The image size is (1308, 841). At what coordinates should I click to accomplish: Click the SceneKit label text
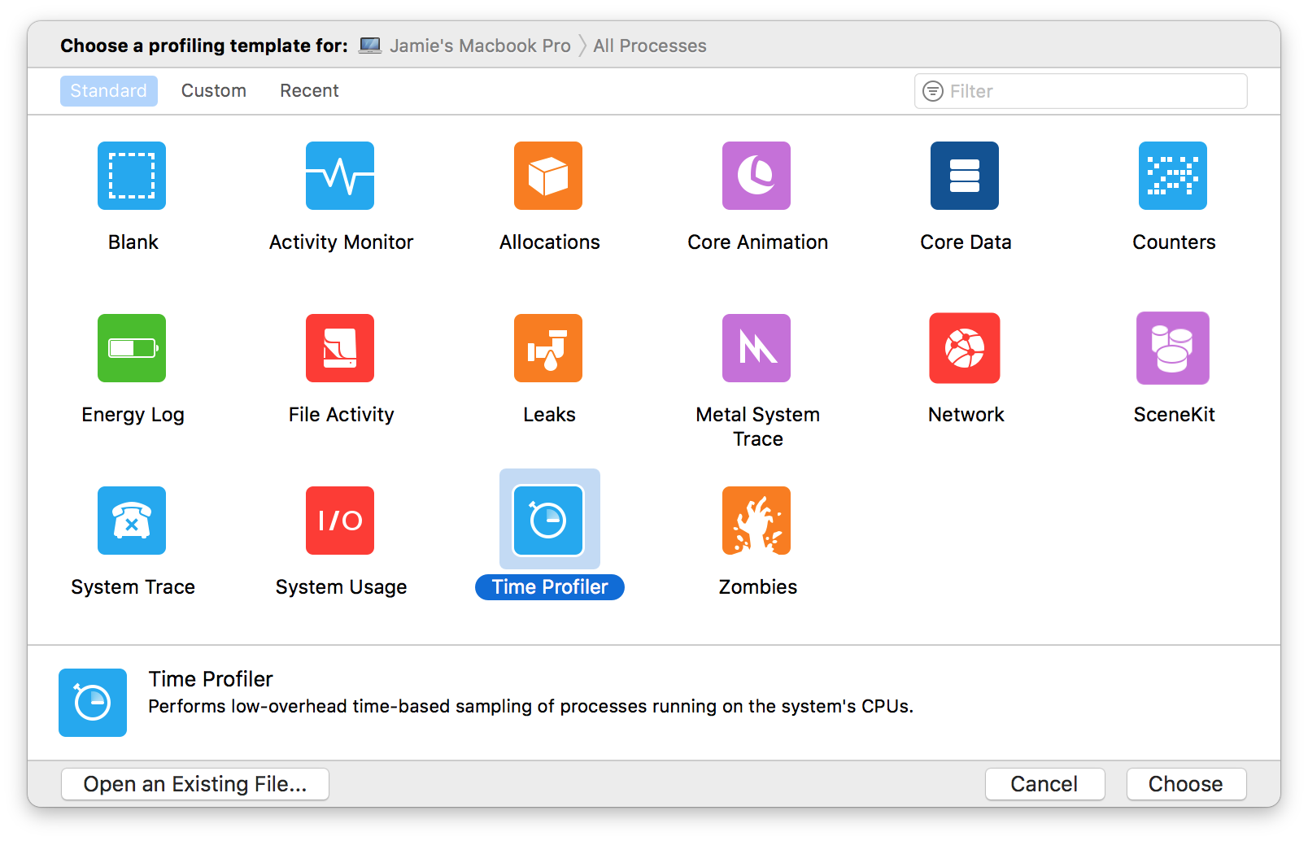pos(1175,415)
